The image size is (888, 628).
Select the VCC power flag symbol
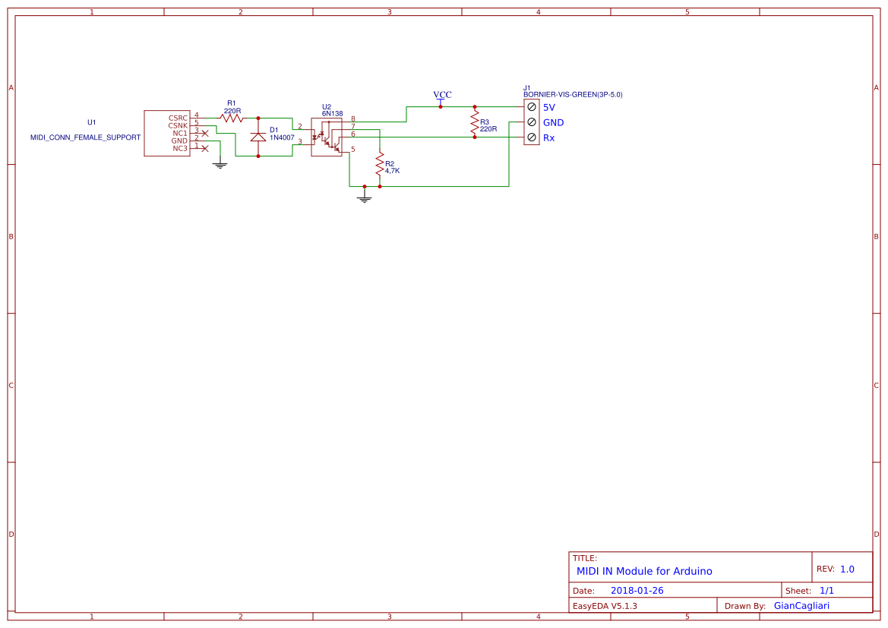pyautogui.click(x=441, y=101)
